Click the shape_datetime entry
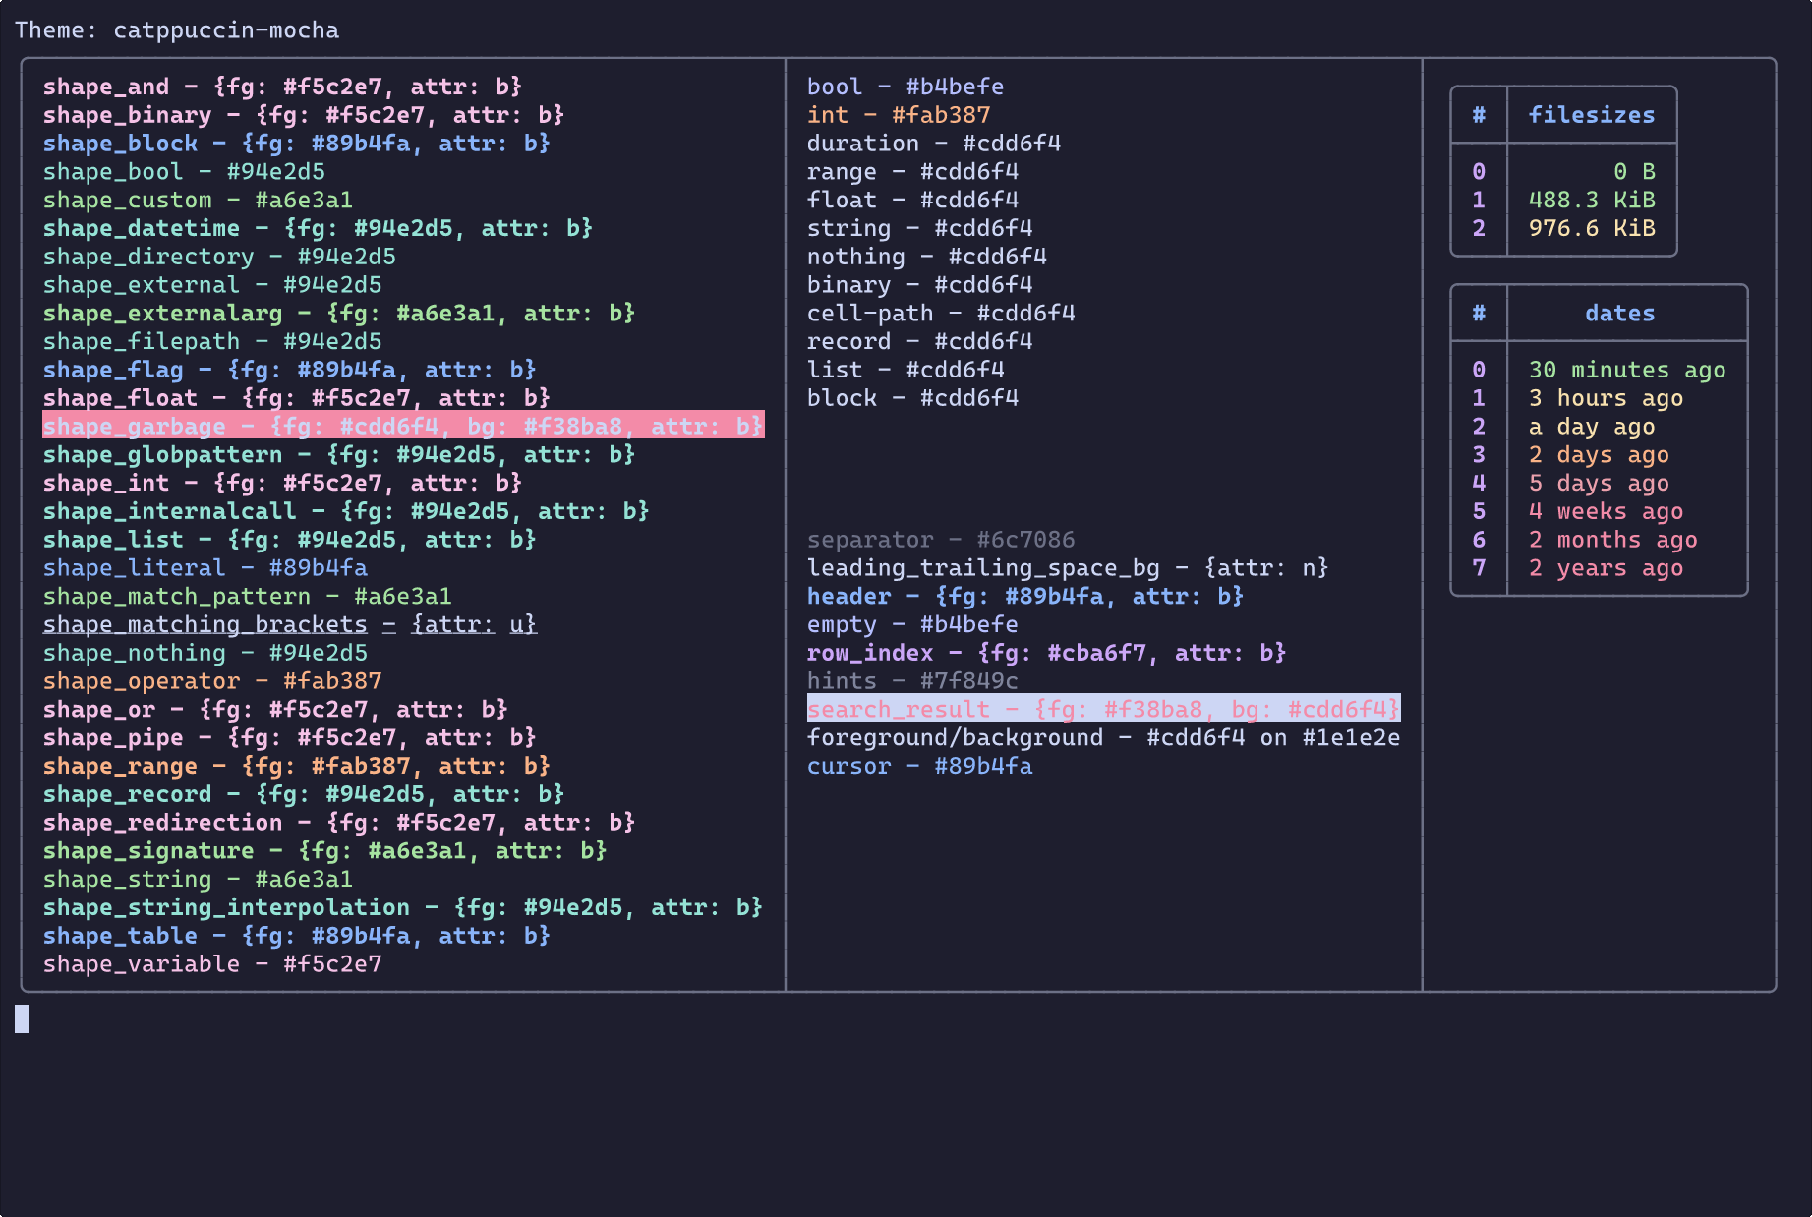This screenshot has height=1217, width=1812. [x=318, y=228]
